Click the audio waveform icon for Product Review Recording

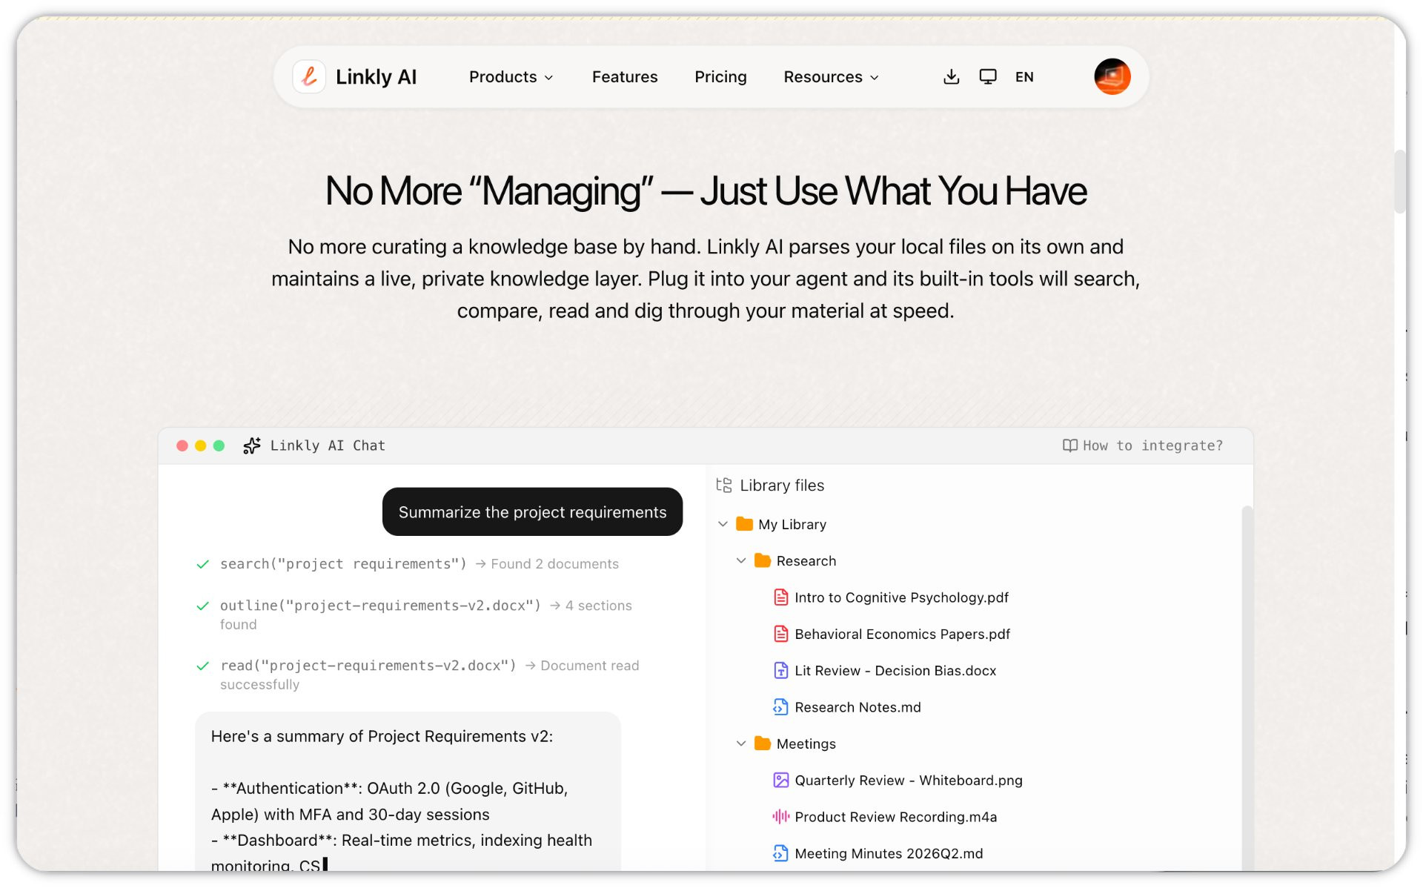tap(780, 817)
